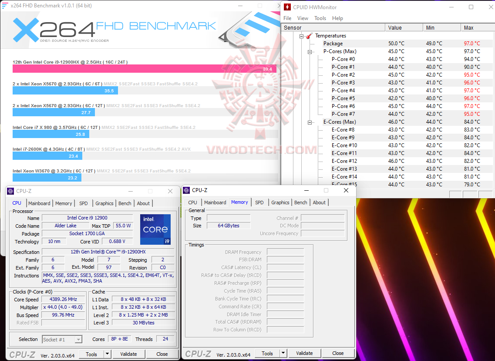Screen dimensions: 495x361
Task: Open Tools dropdown arrow in right CPU-Z
Action: tap(283, 353)
